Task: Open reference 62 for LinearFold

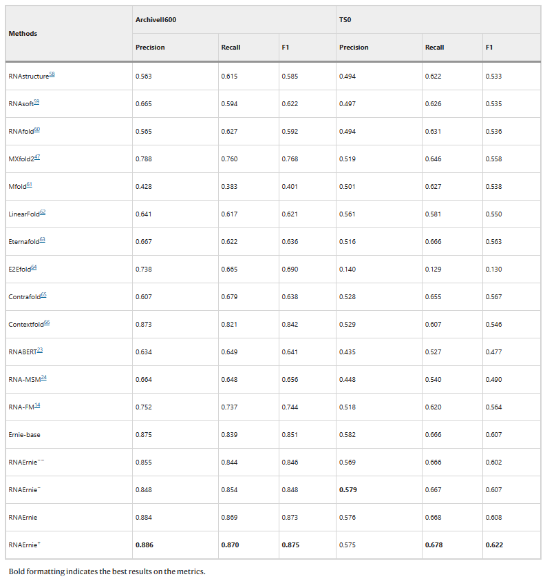Action: click(43, 212)
